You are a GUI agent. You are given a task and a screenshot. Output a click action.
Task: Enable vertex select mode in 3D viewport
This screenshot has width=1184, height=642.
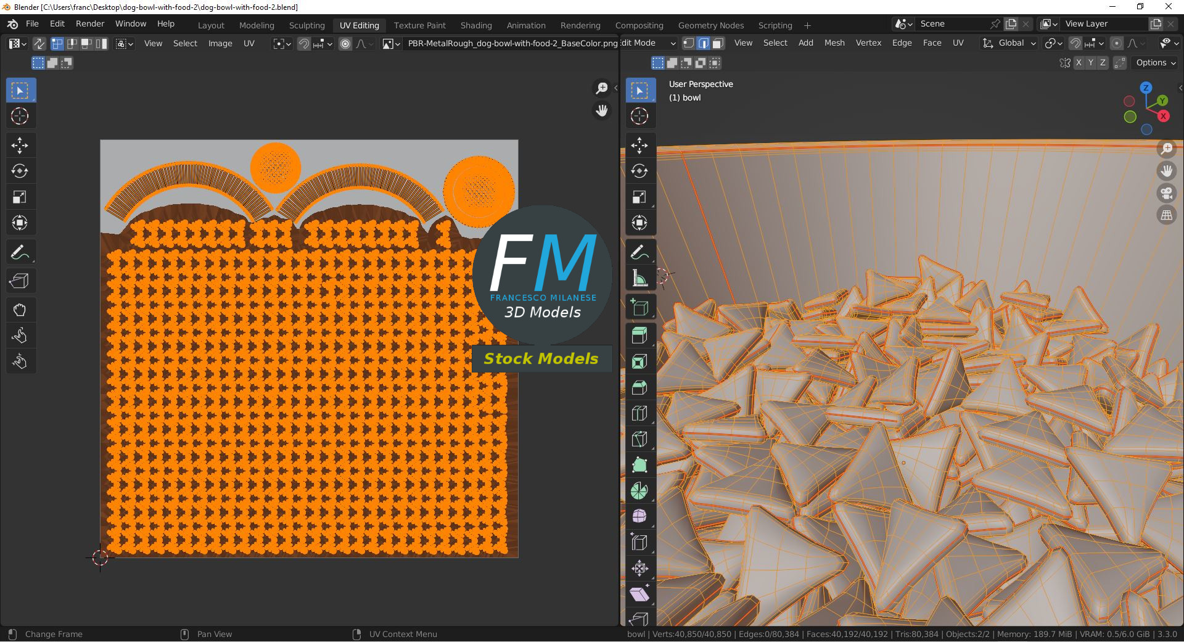[689, 43]
